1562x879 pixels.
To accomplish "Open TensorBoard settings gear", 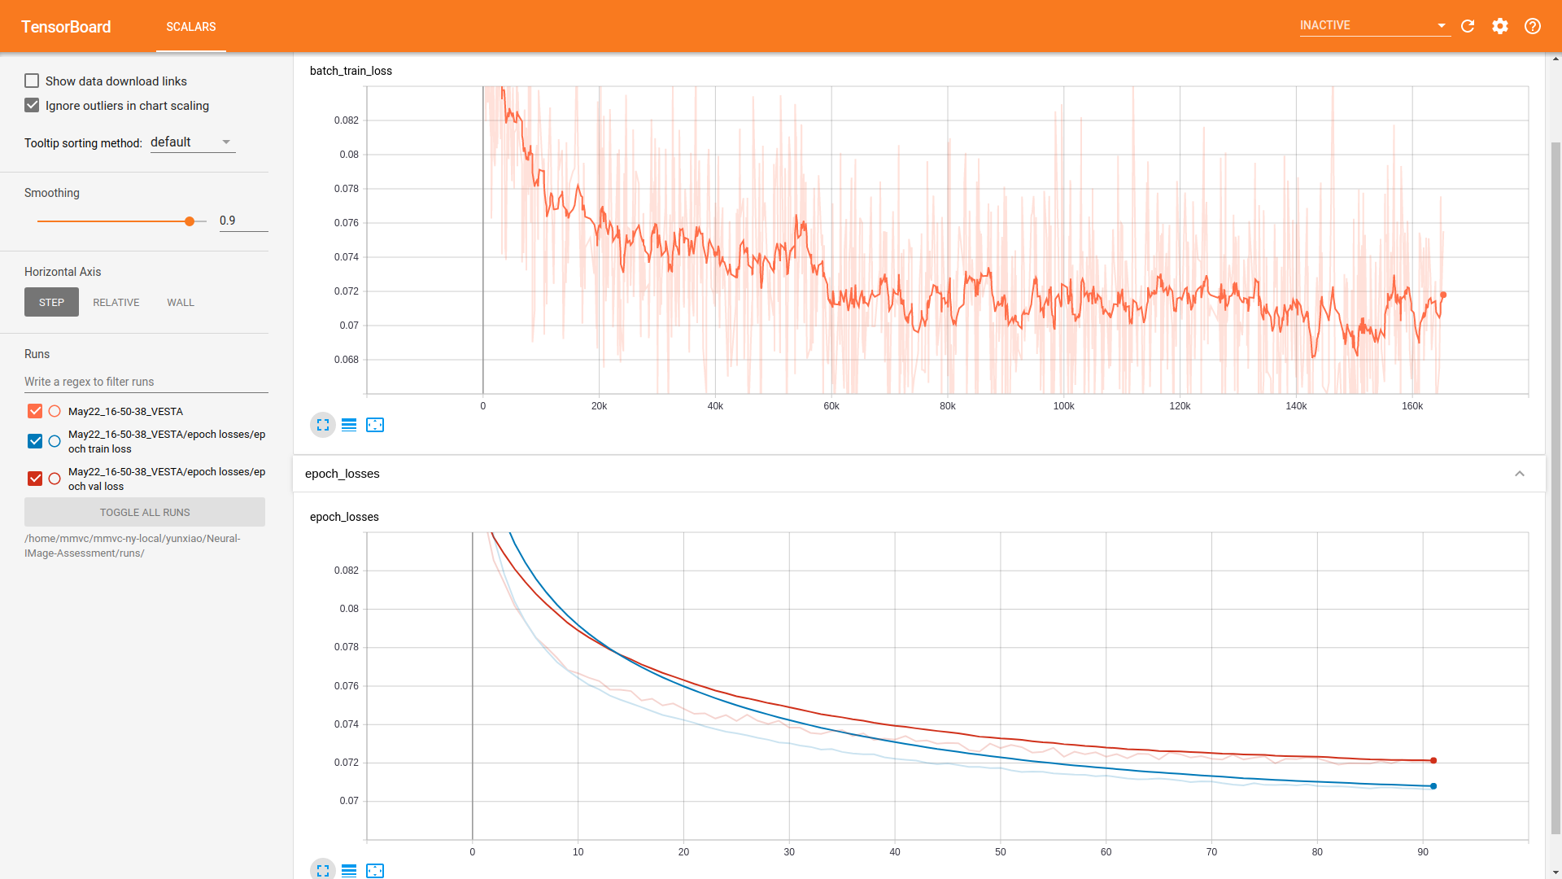I will 1500,26.
